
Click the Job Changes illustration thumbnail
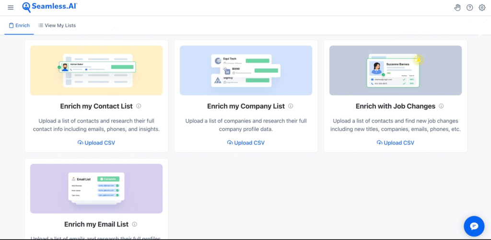click(x=396, y=70)
